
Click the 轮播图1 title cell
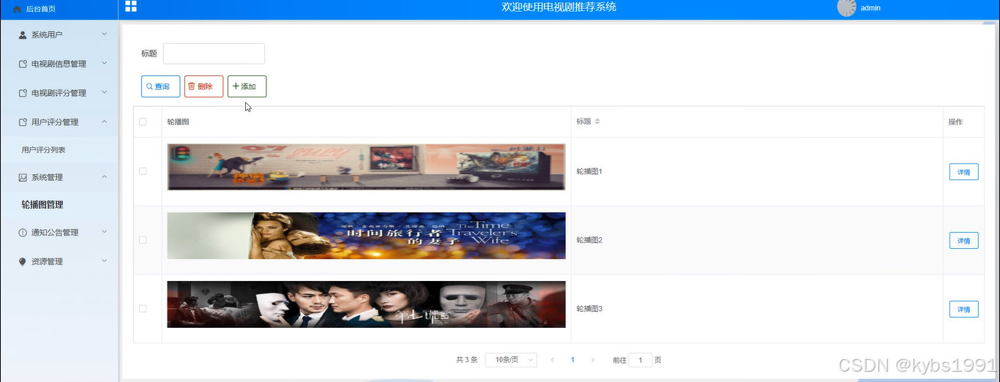point(589,171)
